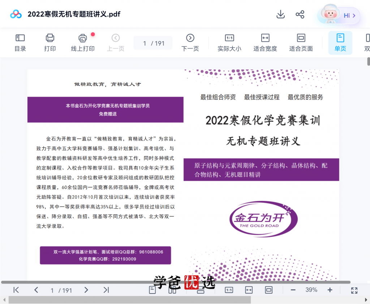Select 单页 single page view mode
Image resolution: width=370 pixels, height=304 pixels.
(x=340, y=43)
